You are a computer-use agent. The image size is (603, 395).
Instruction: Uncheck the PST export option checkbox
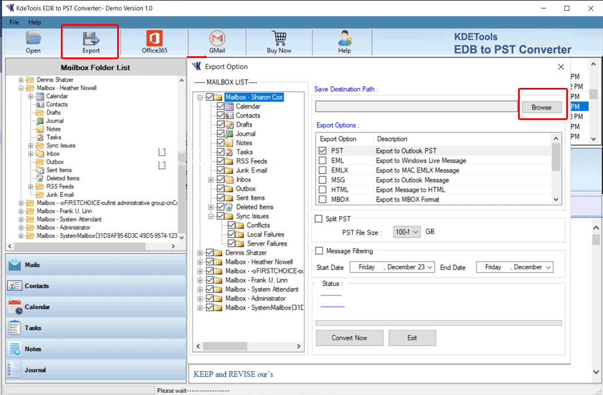click(323, 151)
